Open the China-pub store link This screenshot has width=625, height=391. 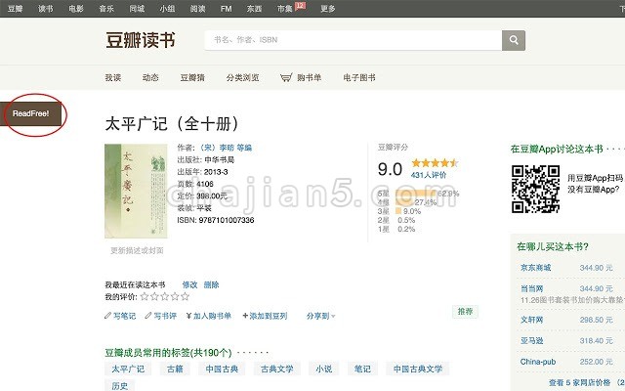point(538,362)
